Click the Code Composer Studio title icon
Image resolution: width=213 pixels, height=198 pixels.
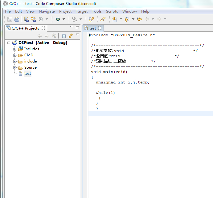pyautogui.click(x=5, y=4)
